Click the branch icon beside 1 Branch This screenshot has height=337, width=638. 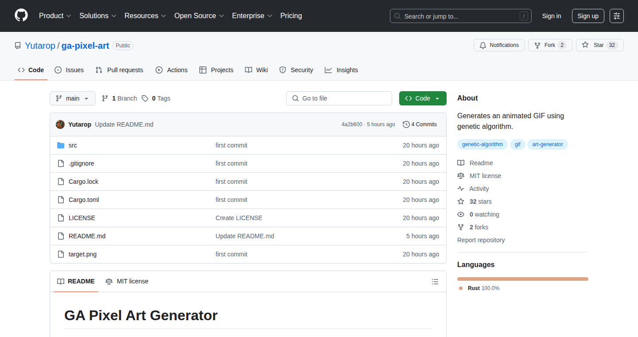(x=105, y=98)
